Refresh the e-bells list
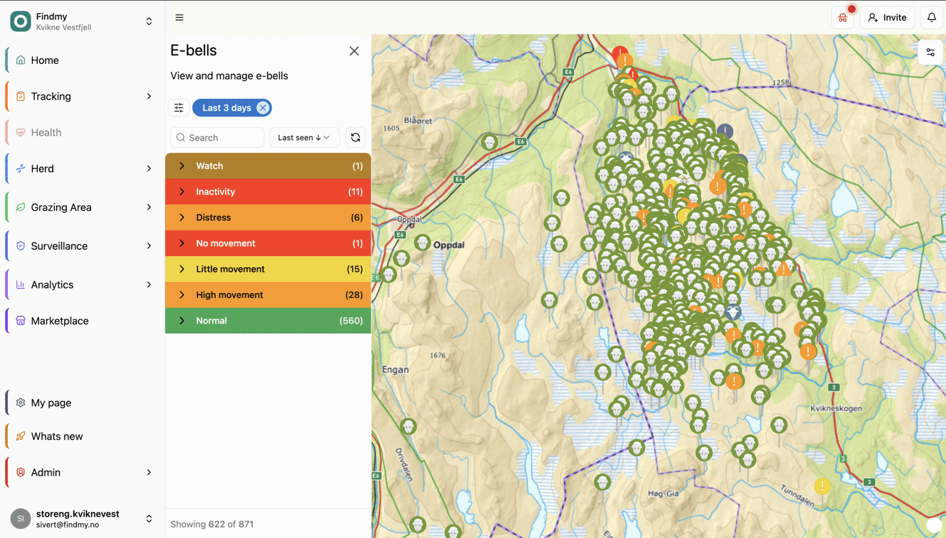This screenshot has width=946, height=538. tap(355, 138)
